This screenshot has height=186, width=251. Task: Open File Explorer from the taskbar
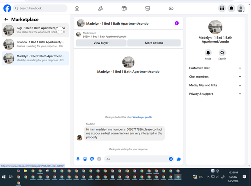point(26,171)
